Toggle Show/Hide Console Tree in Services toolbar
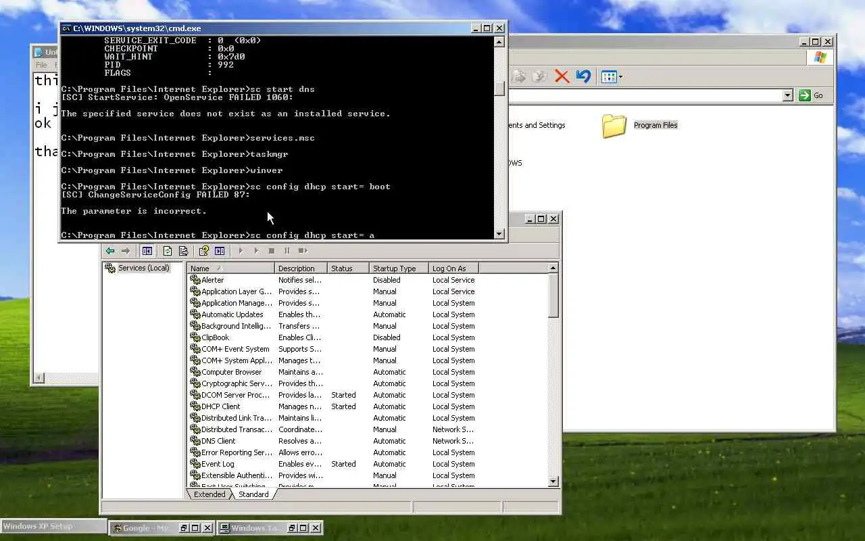 [x=147, y=251]
